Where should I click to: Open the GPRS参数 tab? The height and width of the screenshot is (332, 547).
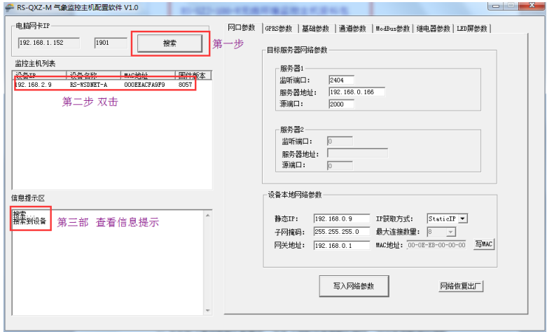click(x=278, y=29)
